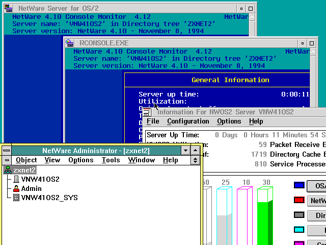Click the VNW41OS2_SYS volume label
The height and width of the screenshot is (245, 326).
click(49, 198)
